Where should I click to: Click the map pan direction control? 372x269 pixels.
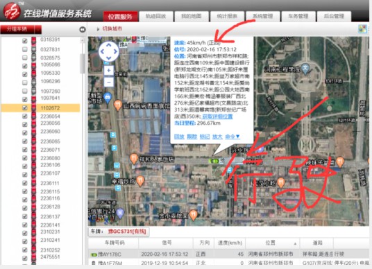[109, 51]
